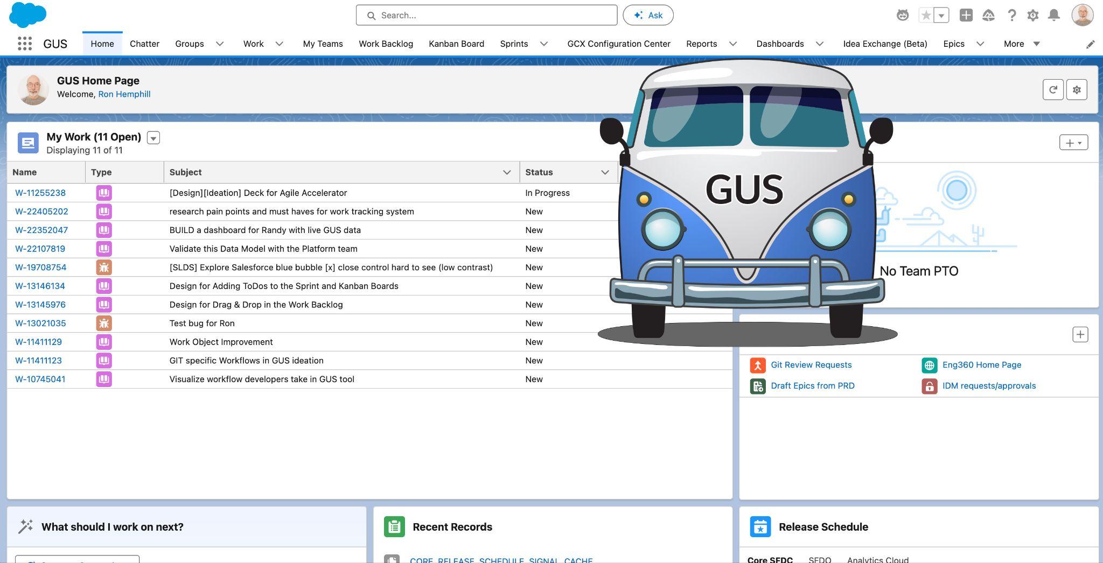Click the Release Schedule calendar icon
1103x563 pixels.
click(x=760, y=527)
